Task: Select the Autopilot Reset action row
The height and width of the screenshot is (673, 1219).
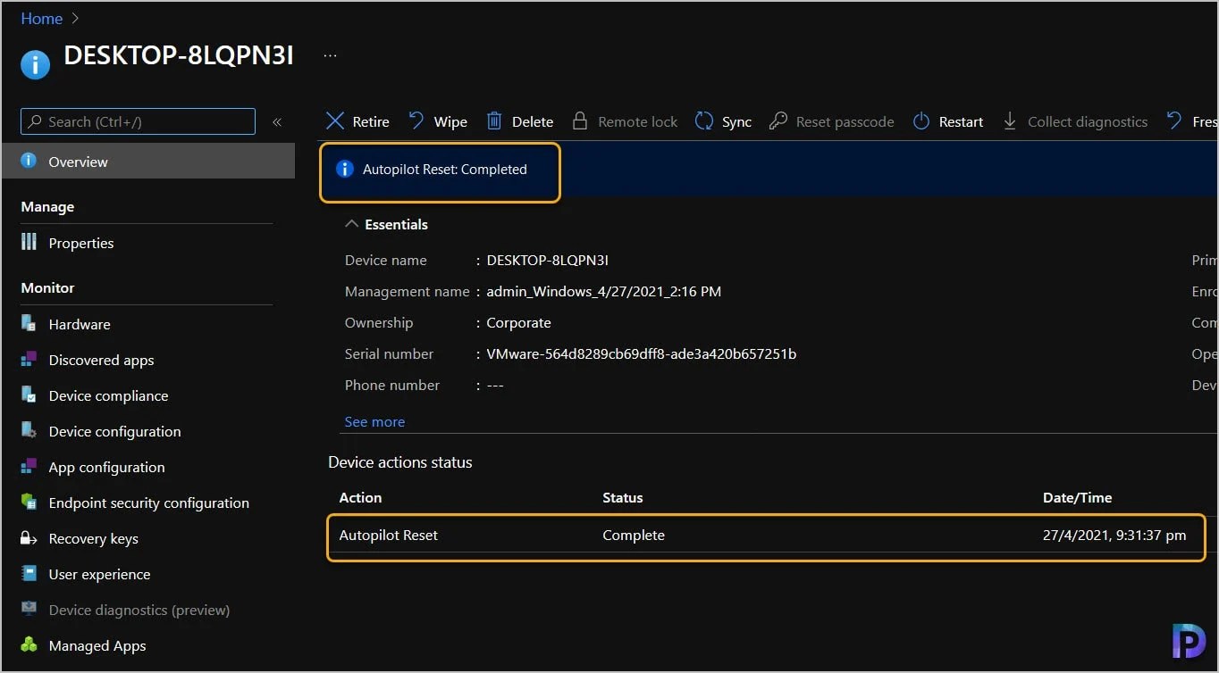Action: click(x=766, y=536)
